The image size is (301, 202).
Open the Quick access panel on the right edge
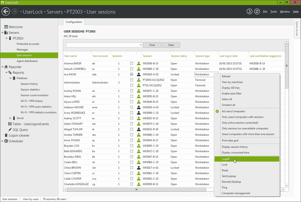297,28
